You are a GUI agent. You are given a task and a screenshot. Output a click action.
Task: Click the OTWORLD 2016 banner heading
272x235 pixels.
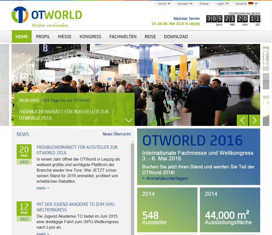click(x=192, y=140)
